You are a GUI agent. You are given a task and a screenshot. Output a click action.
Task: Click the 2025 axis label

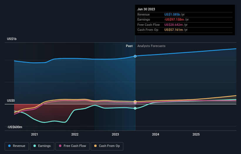coord(196,135)
